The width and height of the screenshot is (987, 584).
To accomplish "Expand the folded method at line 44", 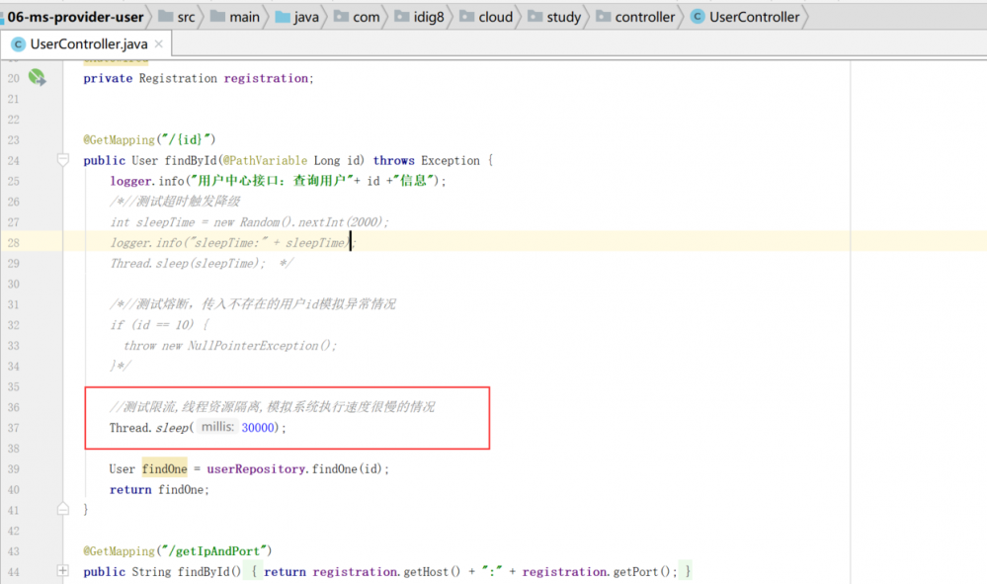I will [x=63, y=570].
